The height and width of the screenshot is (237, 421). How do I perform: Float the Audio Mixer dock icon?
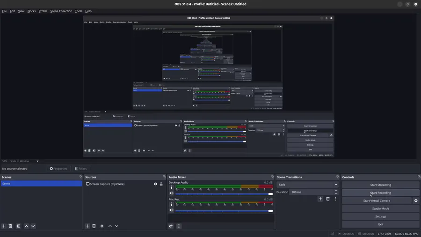[x=273, y=177]
